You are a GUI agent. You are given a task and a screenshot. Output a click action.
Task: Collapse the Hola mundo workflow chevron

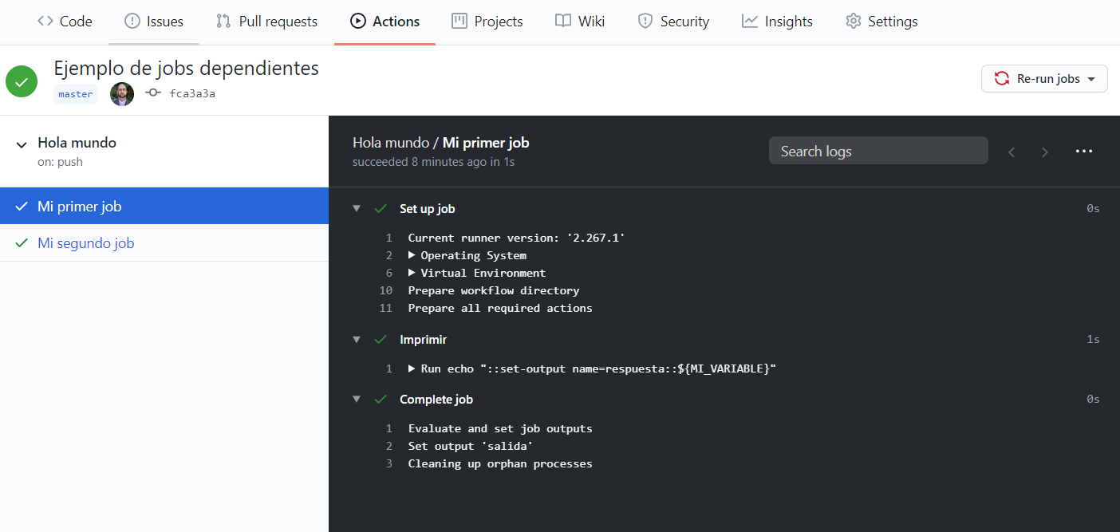point(22,144)
